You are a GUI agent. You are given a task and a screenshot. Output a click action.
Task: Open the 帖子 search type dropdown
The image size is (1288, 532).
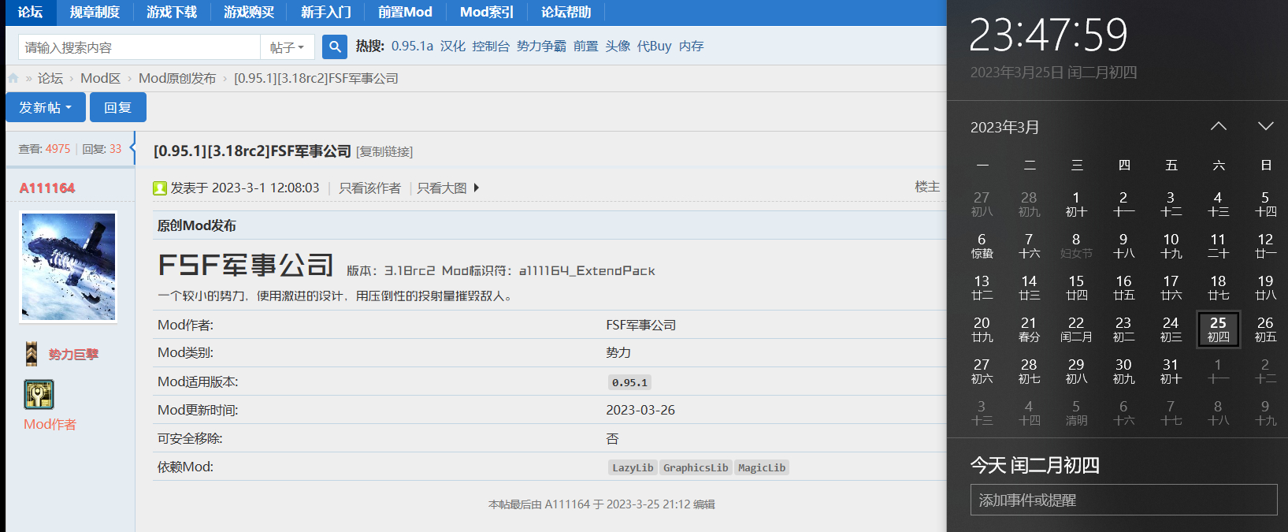coord(287,48)
